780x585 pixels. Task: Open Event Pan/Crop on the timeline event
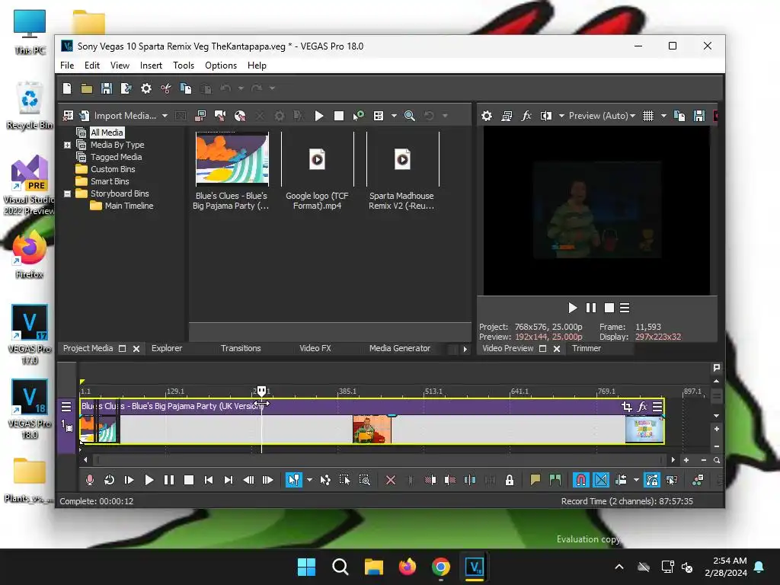pos(627,407)
